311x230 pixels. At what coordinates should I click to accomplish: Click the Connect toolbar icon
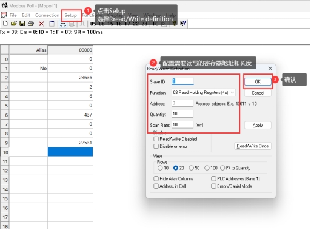pyautogui.click(x=63, y=24)
